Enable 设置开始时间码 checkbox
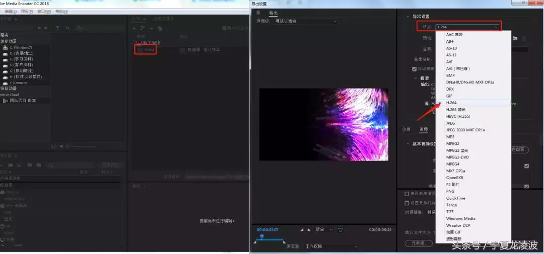Image resolution: width=544 pixels, height=254 pixels. coord(407,203)
